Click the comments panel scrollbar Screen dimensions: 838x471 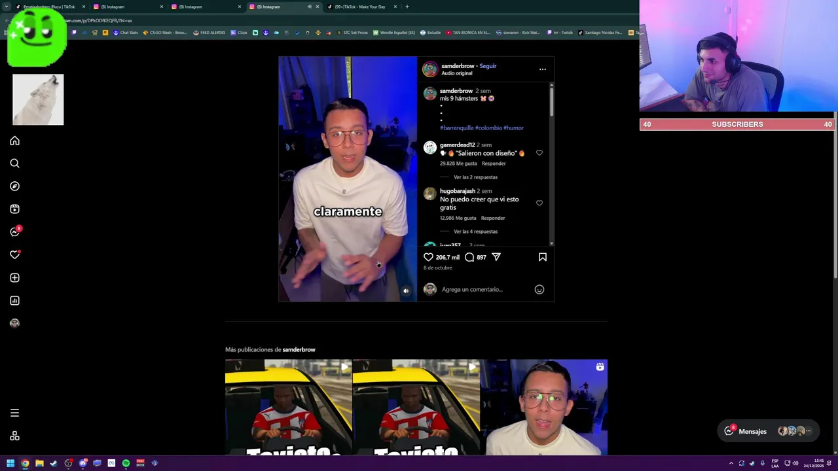(x=552, y=101)
